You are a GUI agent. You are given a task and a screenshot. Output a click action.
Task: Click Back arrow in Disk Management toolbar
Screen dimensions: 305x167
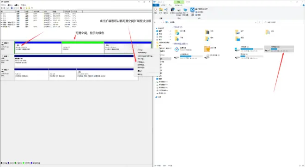[x=1, y=8]
